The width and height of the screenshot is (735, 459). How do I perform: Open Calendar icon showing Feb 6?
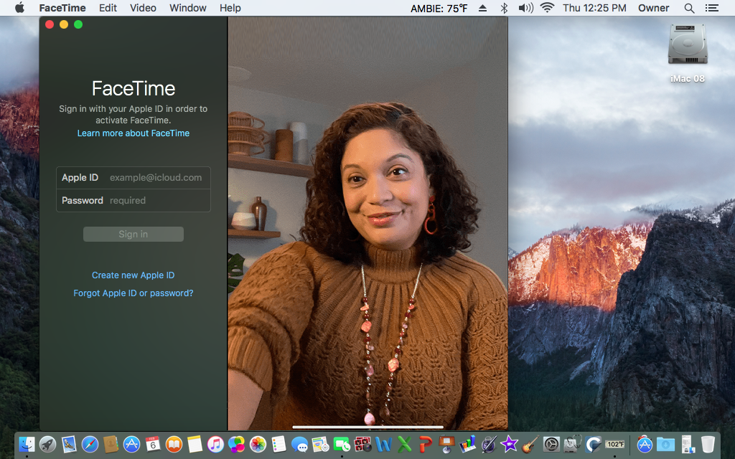click(153, 443)
